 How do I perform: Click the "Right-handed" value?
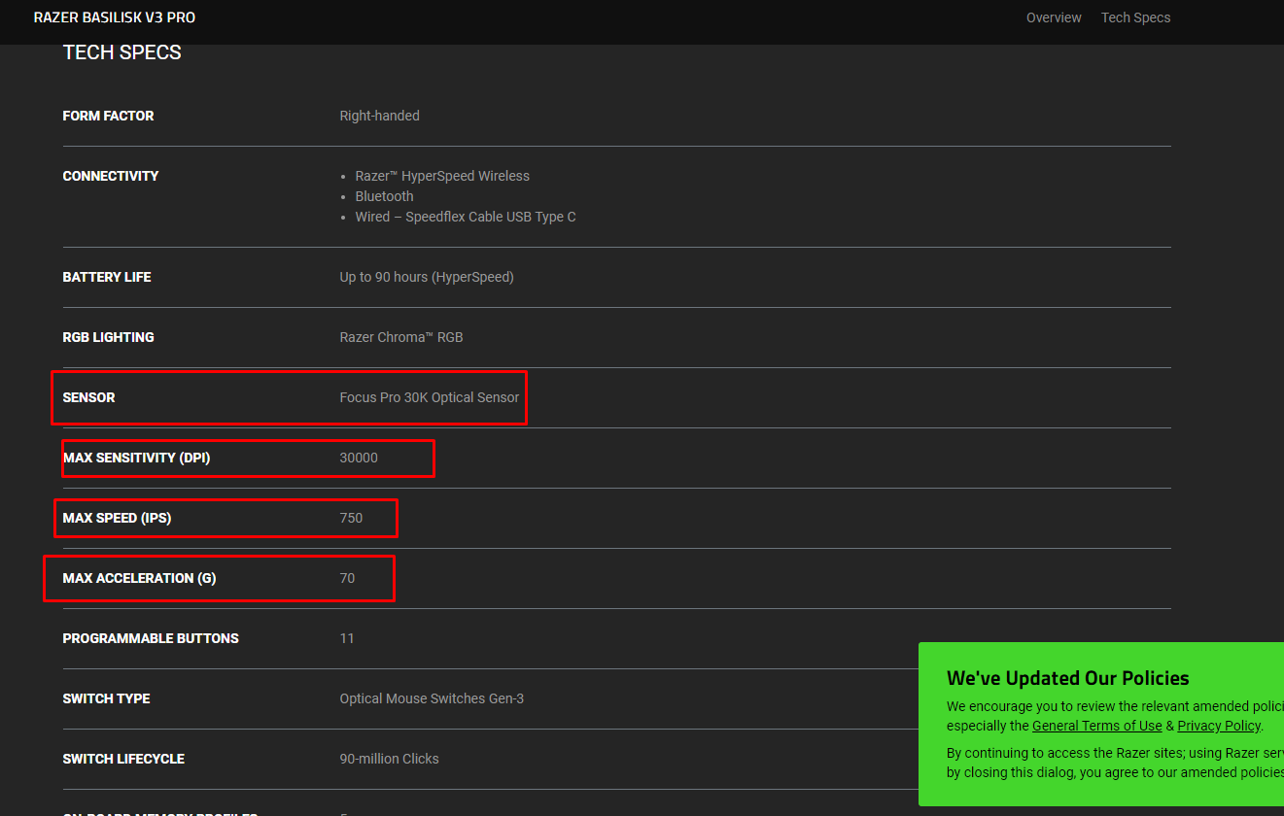[x=379, y=116]
